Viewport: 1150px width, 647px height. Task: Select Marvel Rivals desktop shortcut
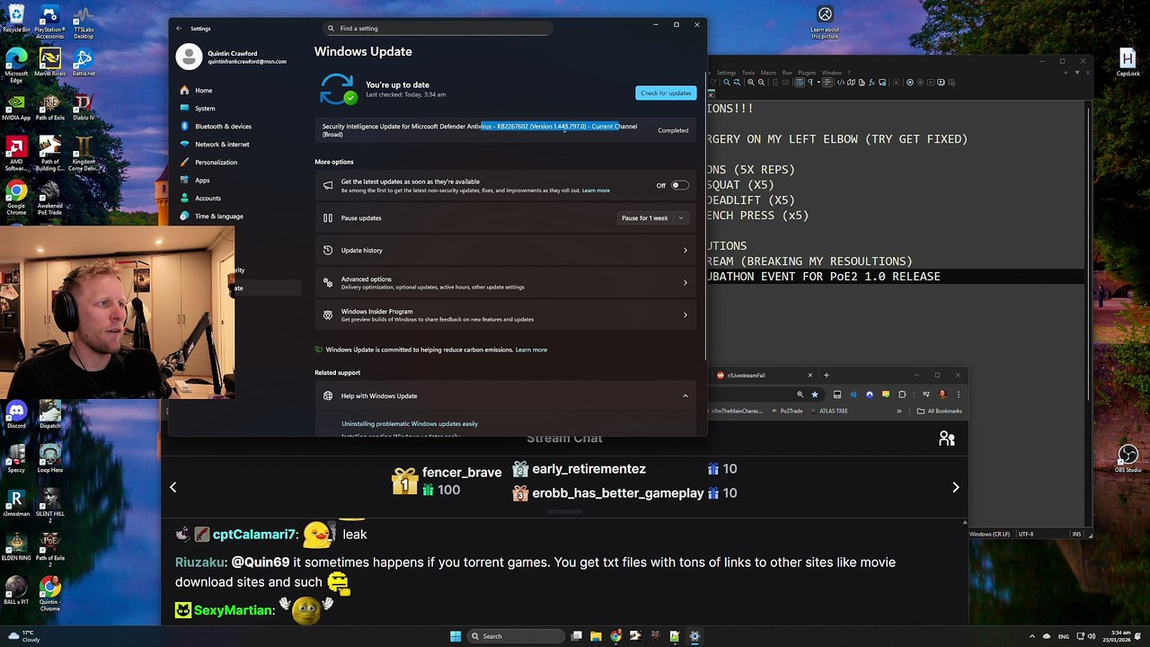(x=49, y=63)
